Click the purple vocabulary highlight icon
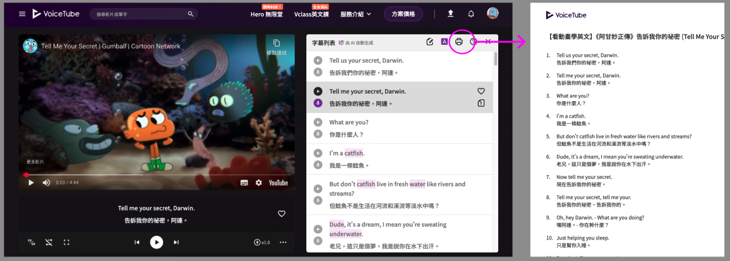Image resolution: width=730 pixels, height=261 pixels. [445, 42]
